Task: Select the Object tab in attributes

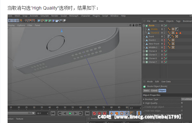Action: (x=162, y=91)
